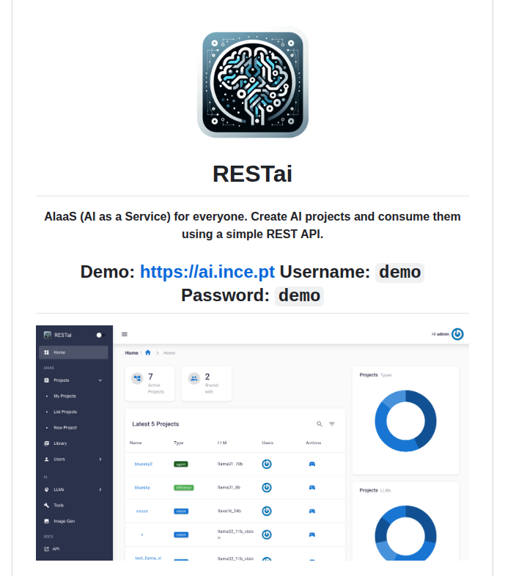Click the Users person icon in the sidebar
The height and width of the screenshot is (576, 505).
coord(46,459)
